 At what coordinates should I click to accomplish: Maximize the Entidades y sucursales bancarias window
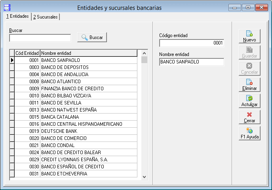pos(248,7)
